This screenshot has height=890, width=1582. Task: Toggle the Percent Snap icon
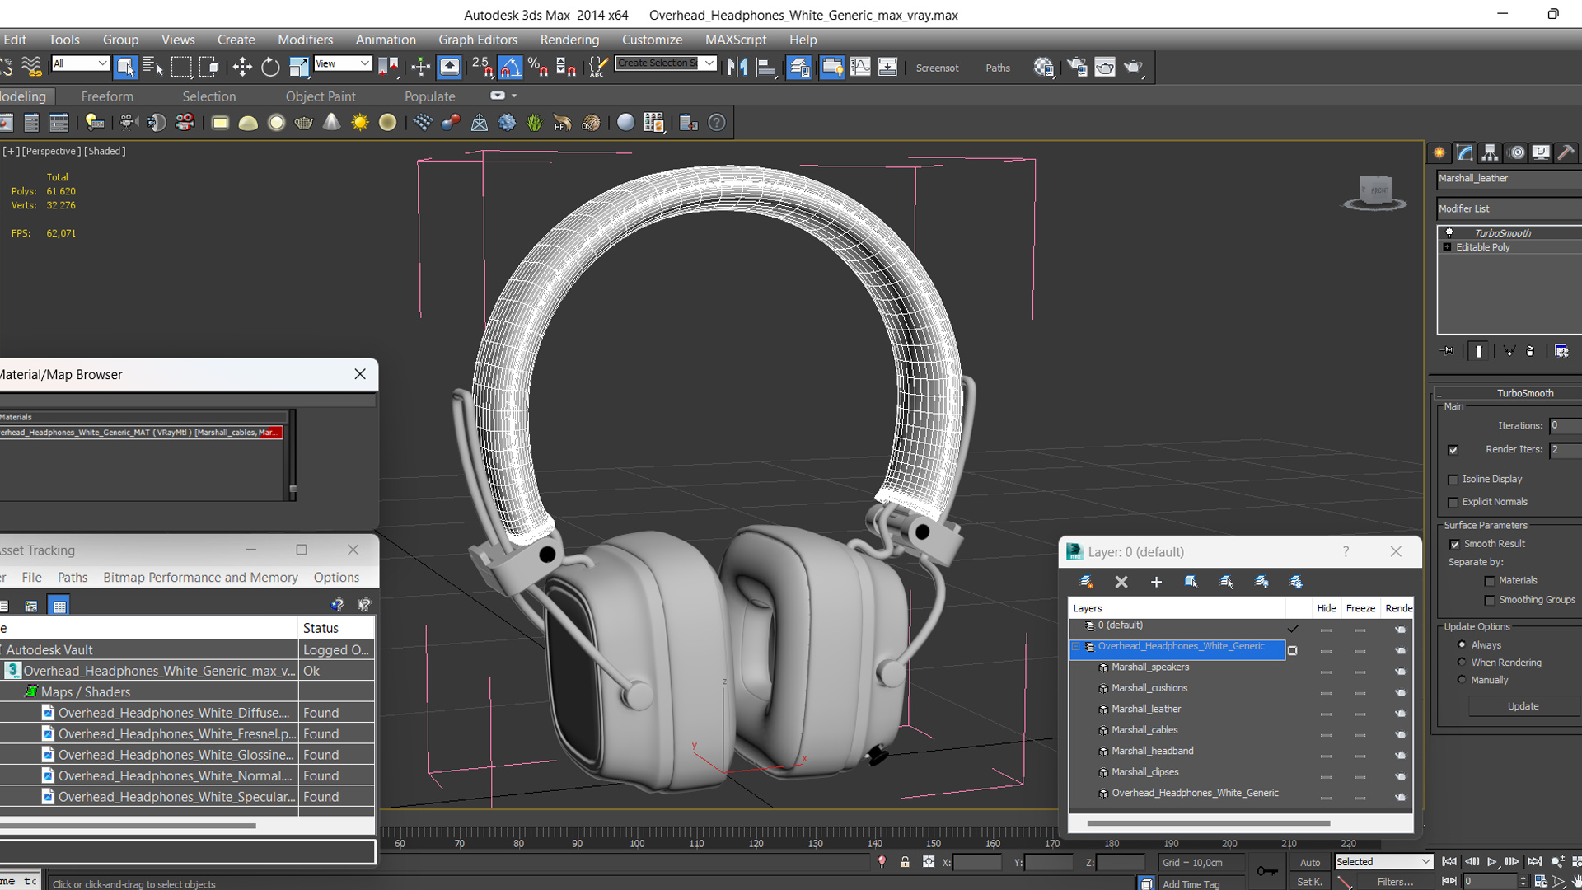point(538,67)
